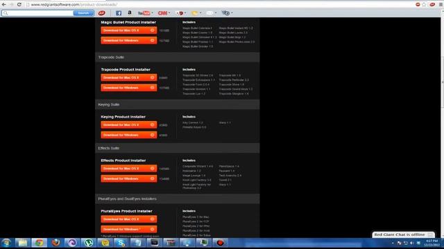The height and width of the screenshot is (249, 444).
Task: Click the purple swirl taskbar icon
Action: 72,243
